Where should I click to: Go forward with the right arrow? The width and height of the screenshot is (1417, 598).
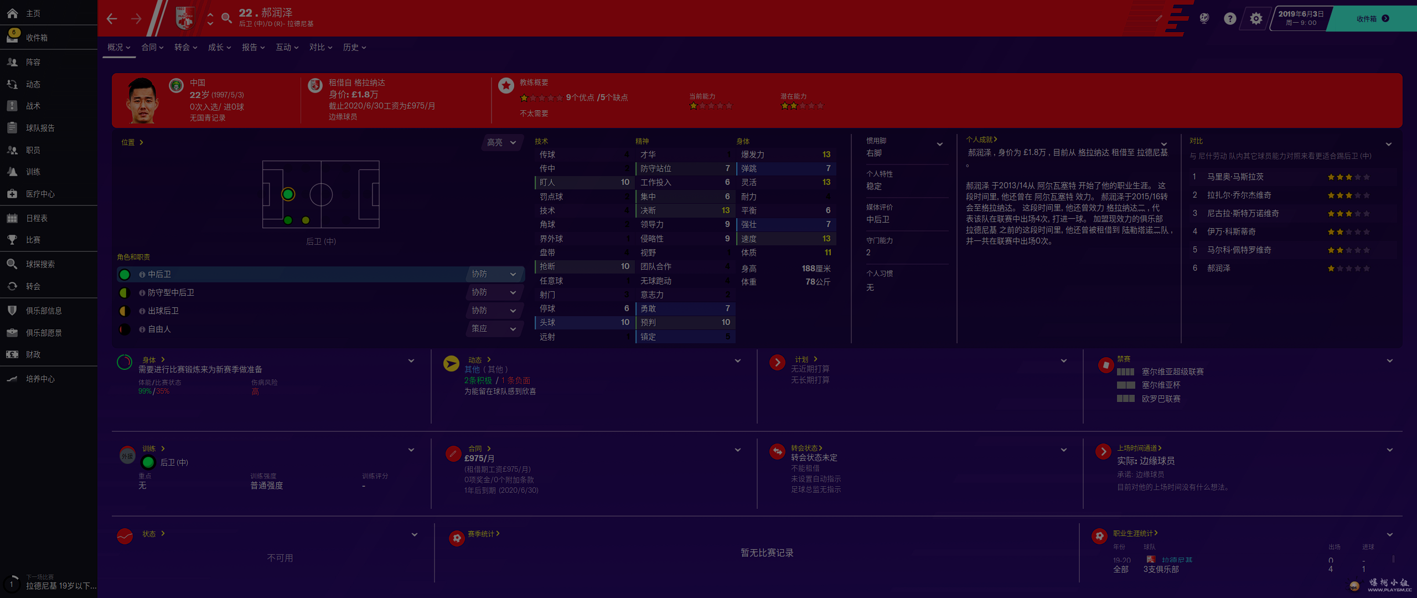click(136, 19)
